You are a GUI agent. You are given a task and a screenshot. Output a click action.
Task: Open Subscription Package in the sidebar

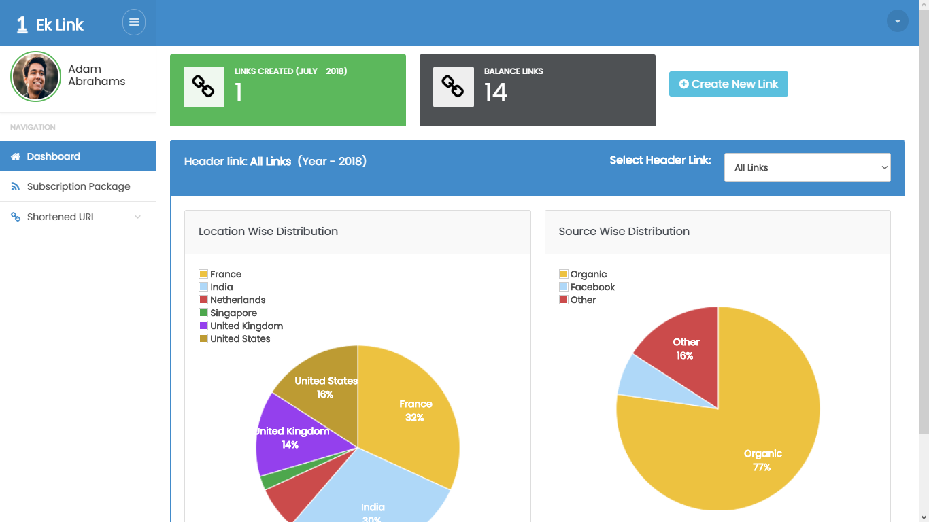pos(78,186)
